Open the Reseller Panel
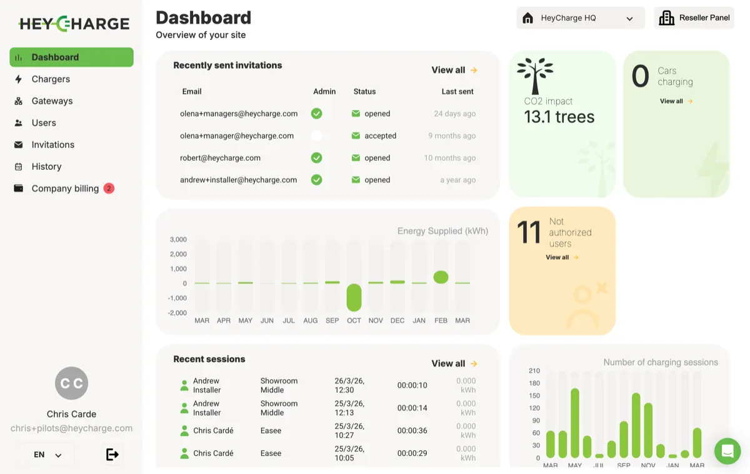 click(x=694, y=18)
